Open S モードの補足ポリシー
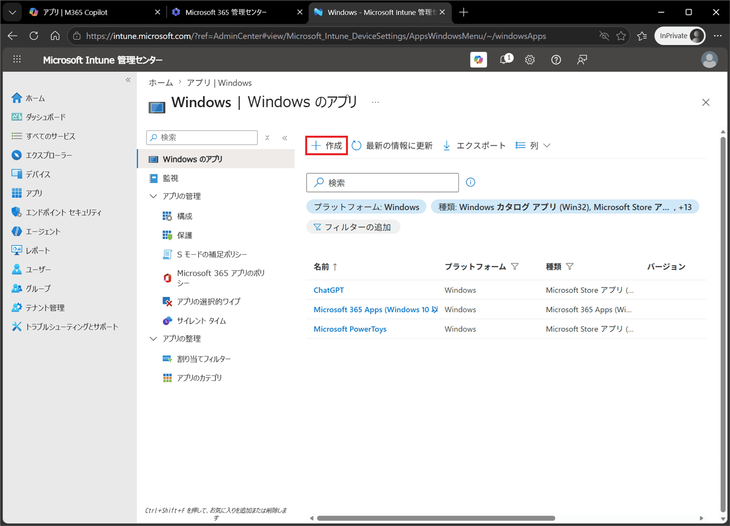730x526 pixels. [205, 254]
